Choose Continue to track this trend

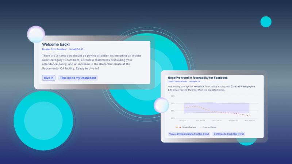click(x=229, y=134)
